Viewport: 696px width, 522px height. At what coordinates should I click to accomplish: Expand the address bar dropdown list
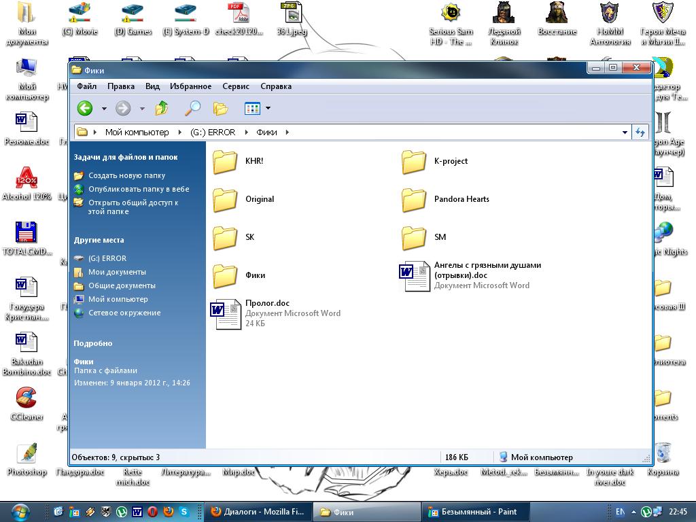point(625,133)
